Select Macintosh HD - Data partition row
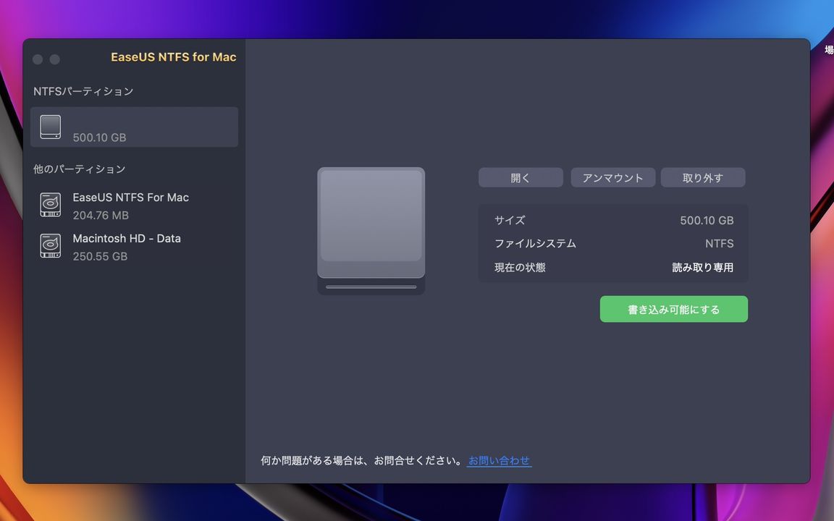This screenshot has width=834, height=521. tap(134, 247)
